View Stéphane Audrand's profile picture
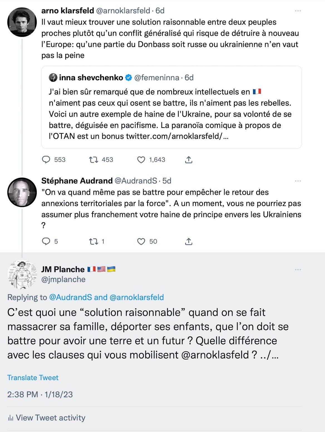 (22, 192)
